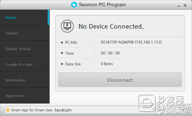This screenshot has height=116, width=192.
Task: Click the No Device Connected heading
Action: tap(111, 26)
